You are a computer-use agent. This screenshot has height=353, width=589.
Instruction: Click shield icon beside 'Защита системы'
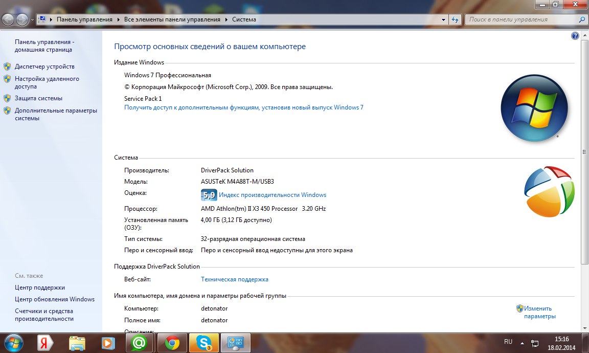(7, 98)
